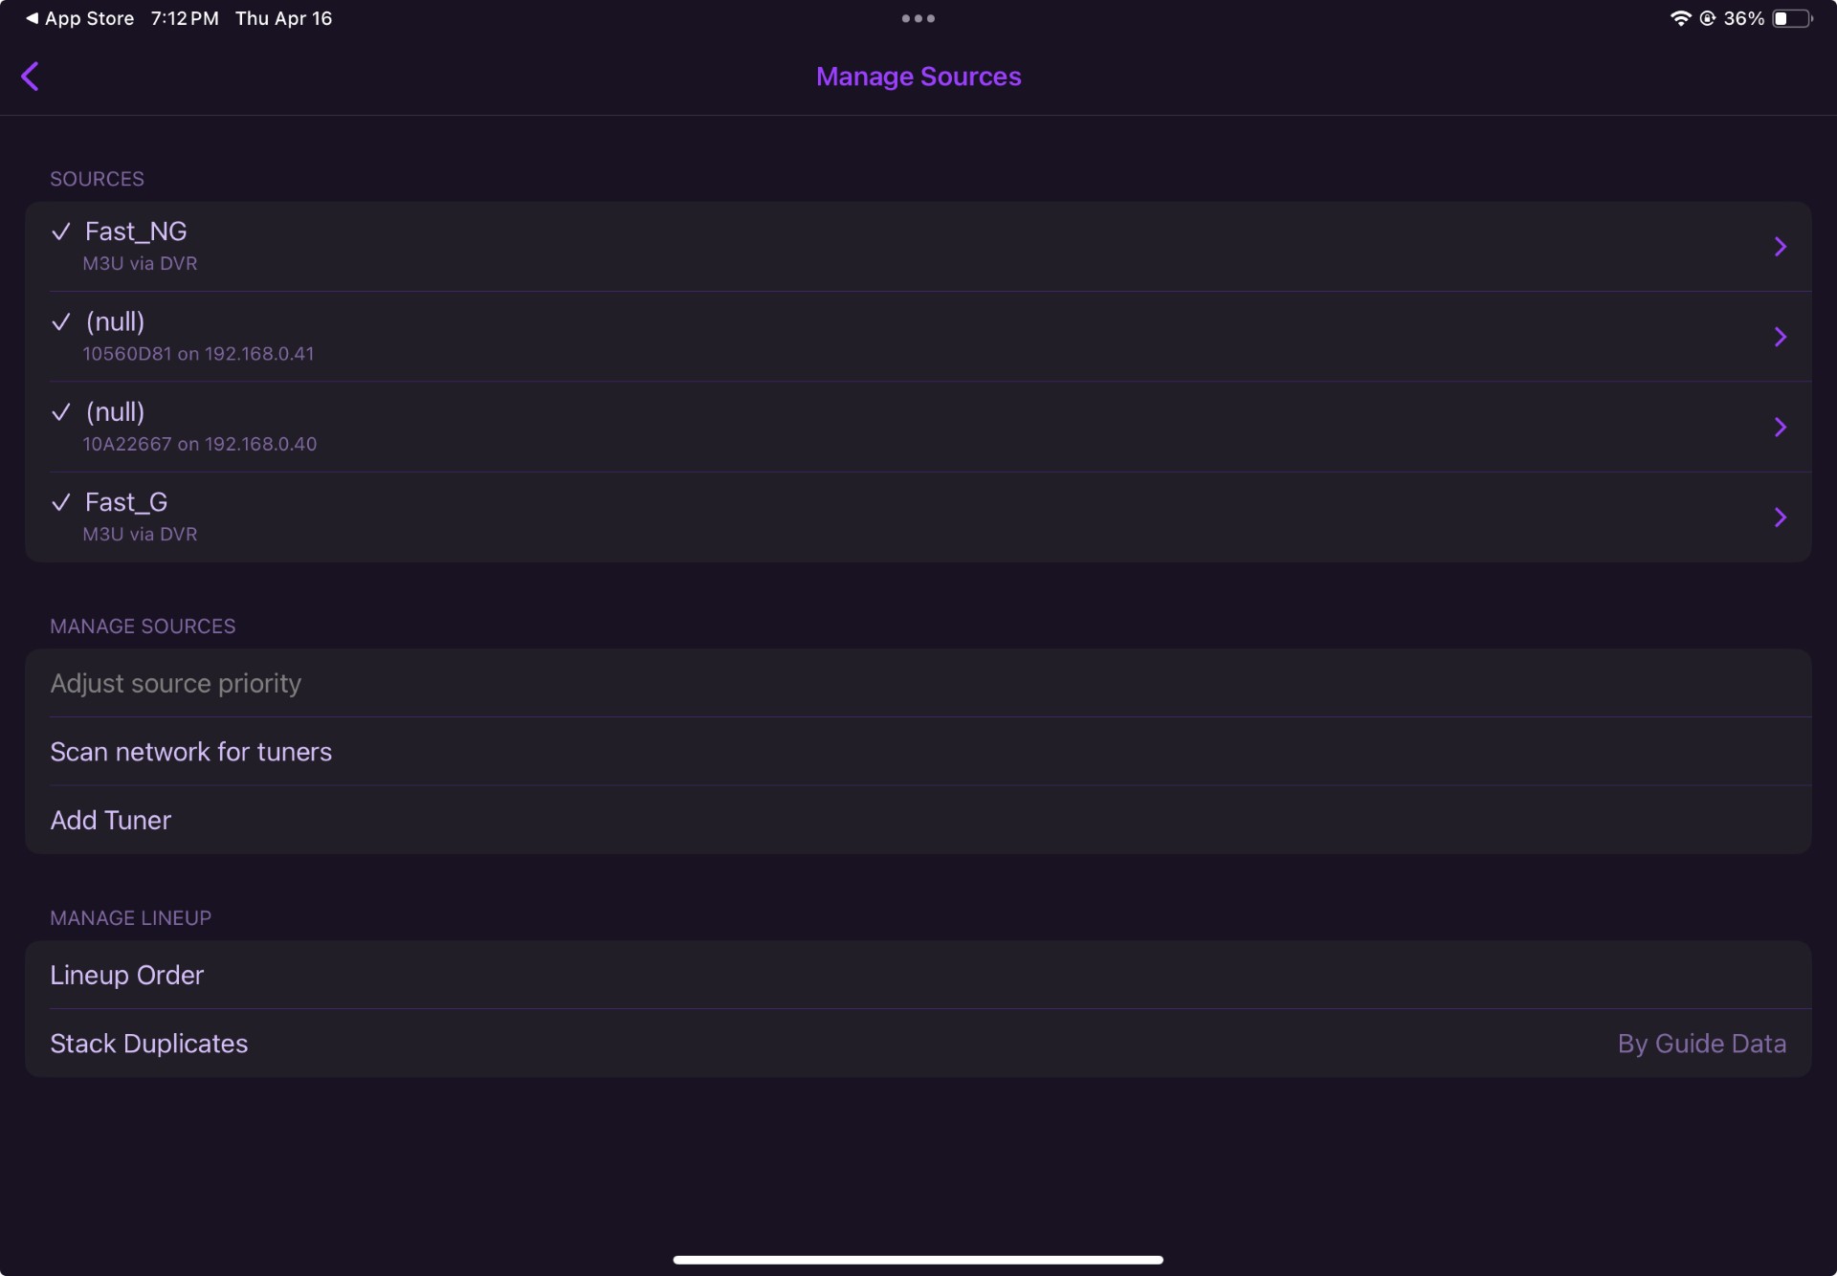Viewport: 1837px width, 1276px height.
Task: Disable the Fast_G source checkmark
Action: [x=61, y=502]
